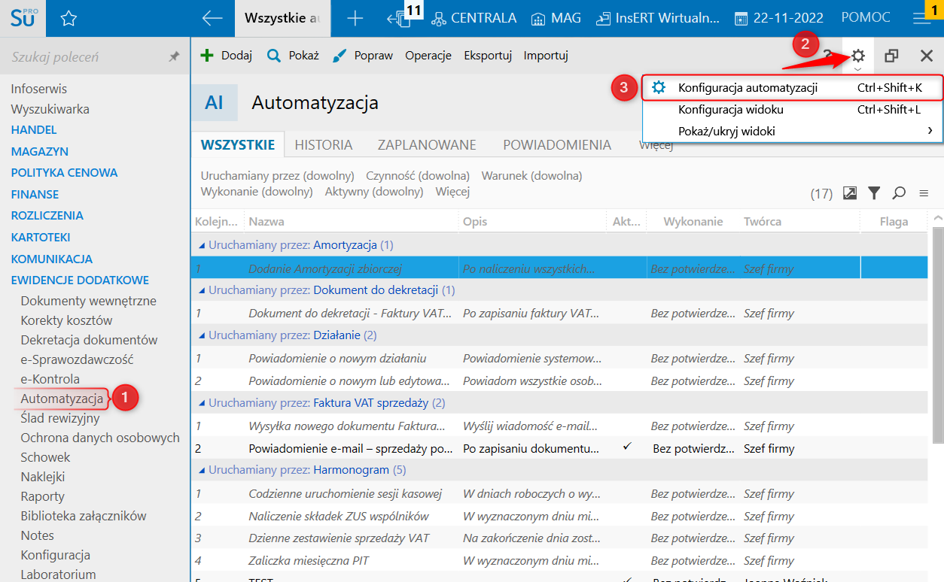Switch to the ZAPLANOWANE tab
The width and height of the screenshot is (944, 582).
coord(427,145)
